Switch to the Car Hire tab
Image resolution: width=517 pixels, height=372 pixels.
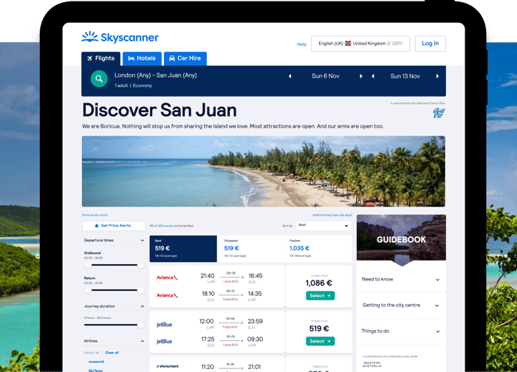(185, 58)
